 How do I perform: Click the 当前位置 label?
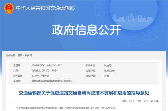coord(11,55)
